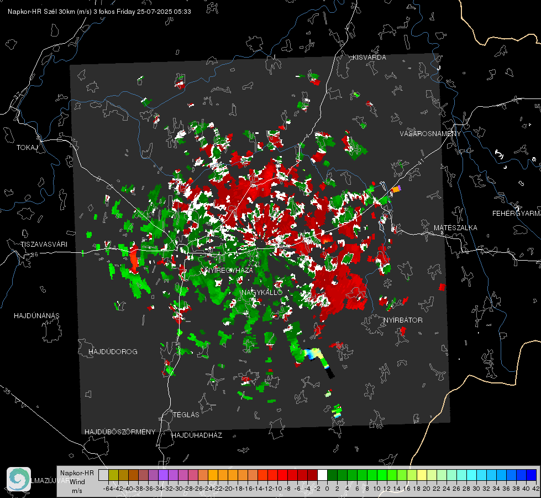Click the 42 value at legend scale end
This screenshot has height=498, width=541.
(x=535, y=489)
